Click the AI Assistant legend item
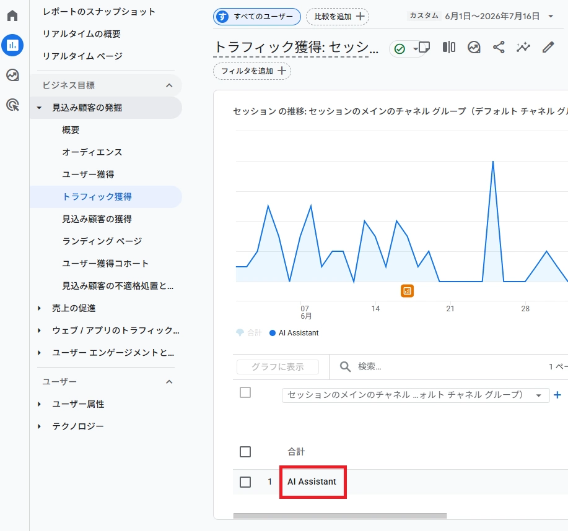The width and height of the screenshot is (568, 531). pyautogui.click(x=294, y=333)
